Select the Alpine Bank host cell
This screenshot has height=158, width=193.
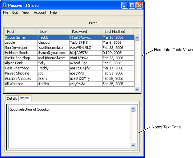coord(21,63)
